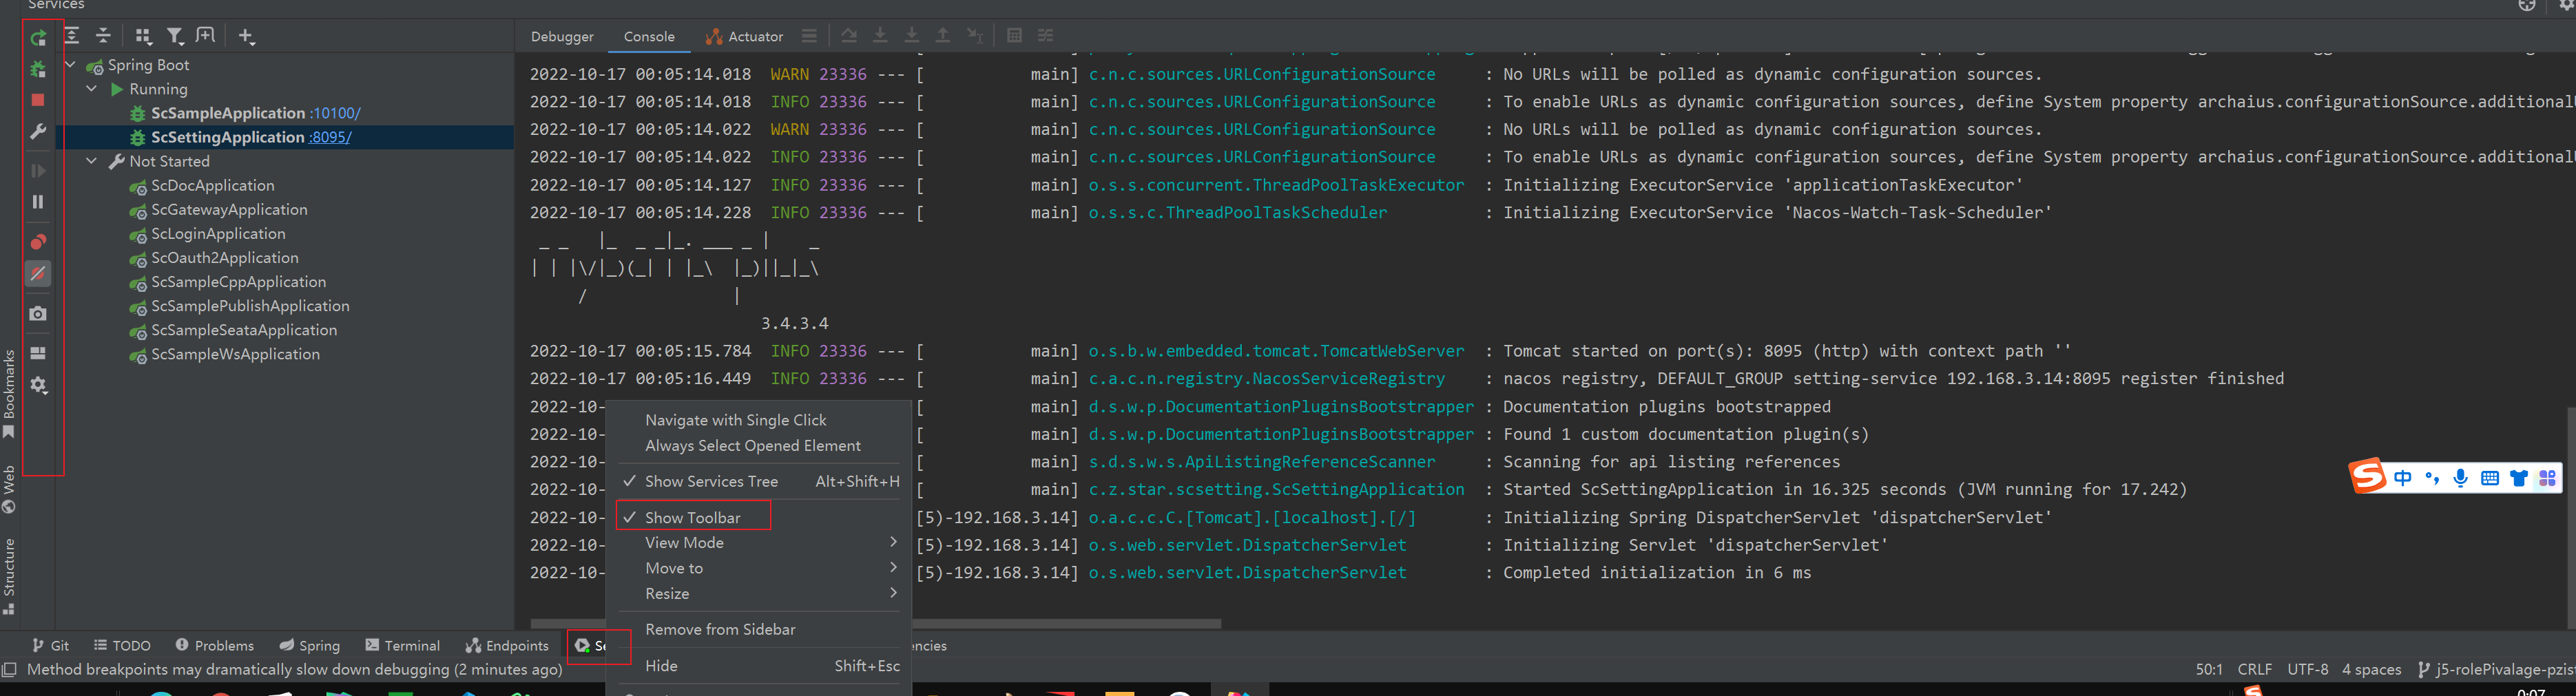Viewport: 2576px width, 696px height.
Task: Open the Terminal tool window
Action: pos(403,645)
